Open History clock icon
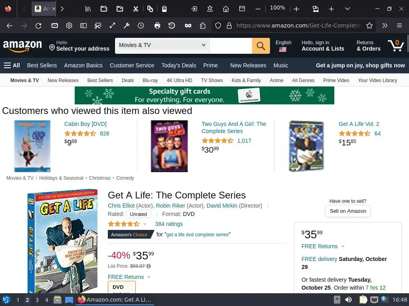This screenshot has height=306, width=409. click(141, 25)
